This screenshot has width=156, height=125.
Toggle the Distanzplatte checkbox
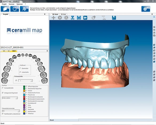[16, 81]
